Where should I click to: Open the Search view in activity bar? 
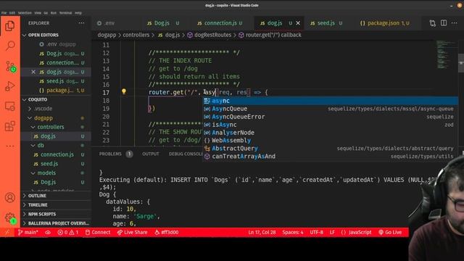10,46
